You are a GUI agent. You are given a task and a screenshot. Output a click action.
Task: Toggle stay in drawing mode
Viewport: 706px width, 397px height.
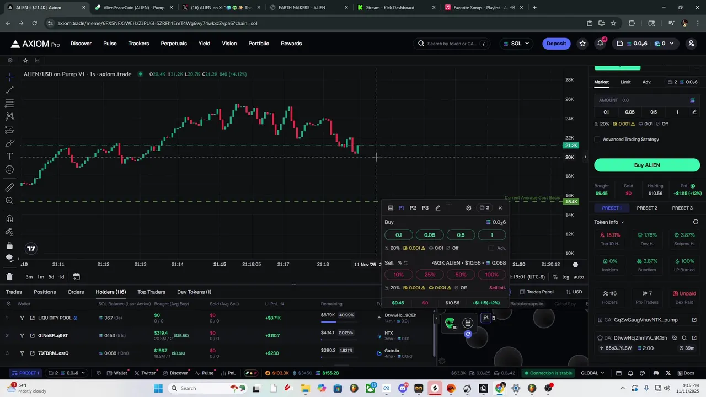pos(9,232)
